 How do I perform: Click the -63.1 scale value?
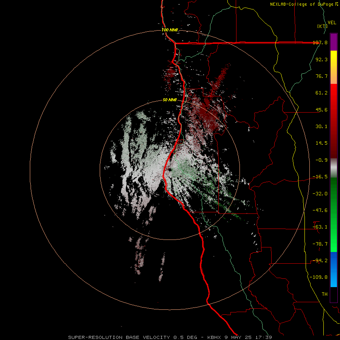point(320,227)
